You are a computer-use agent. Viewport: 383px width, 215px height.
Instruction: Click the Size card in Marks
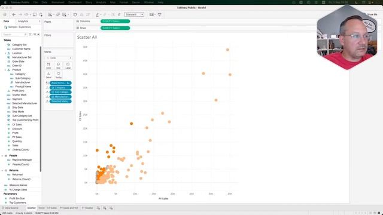(59, 65)
